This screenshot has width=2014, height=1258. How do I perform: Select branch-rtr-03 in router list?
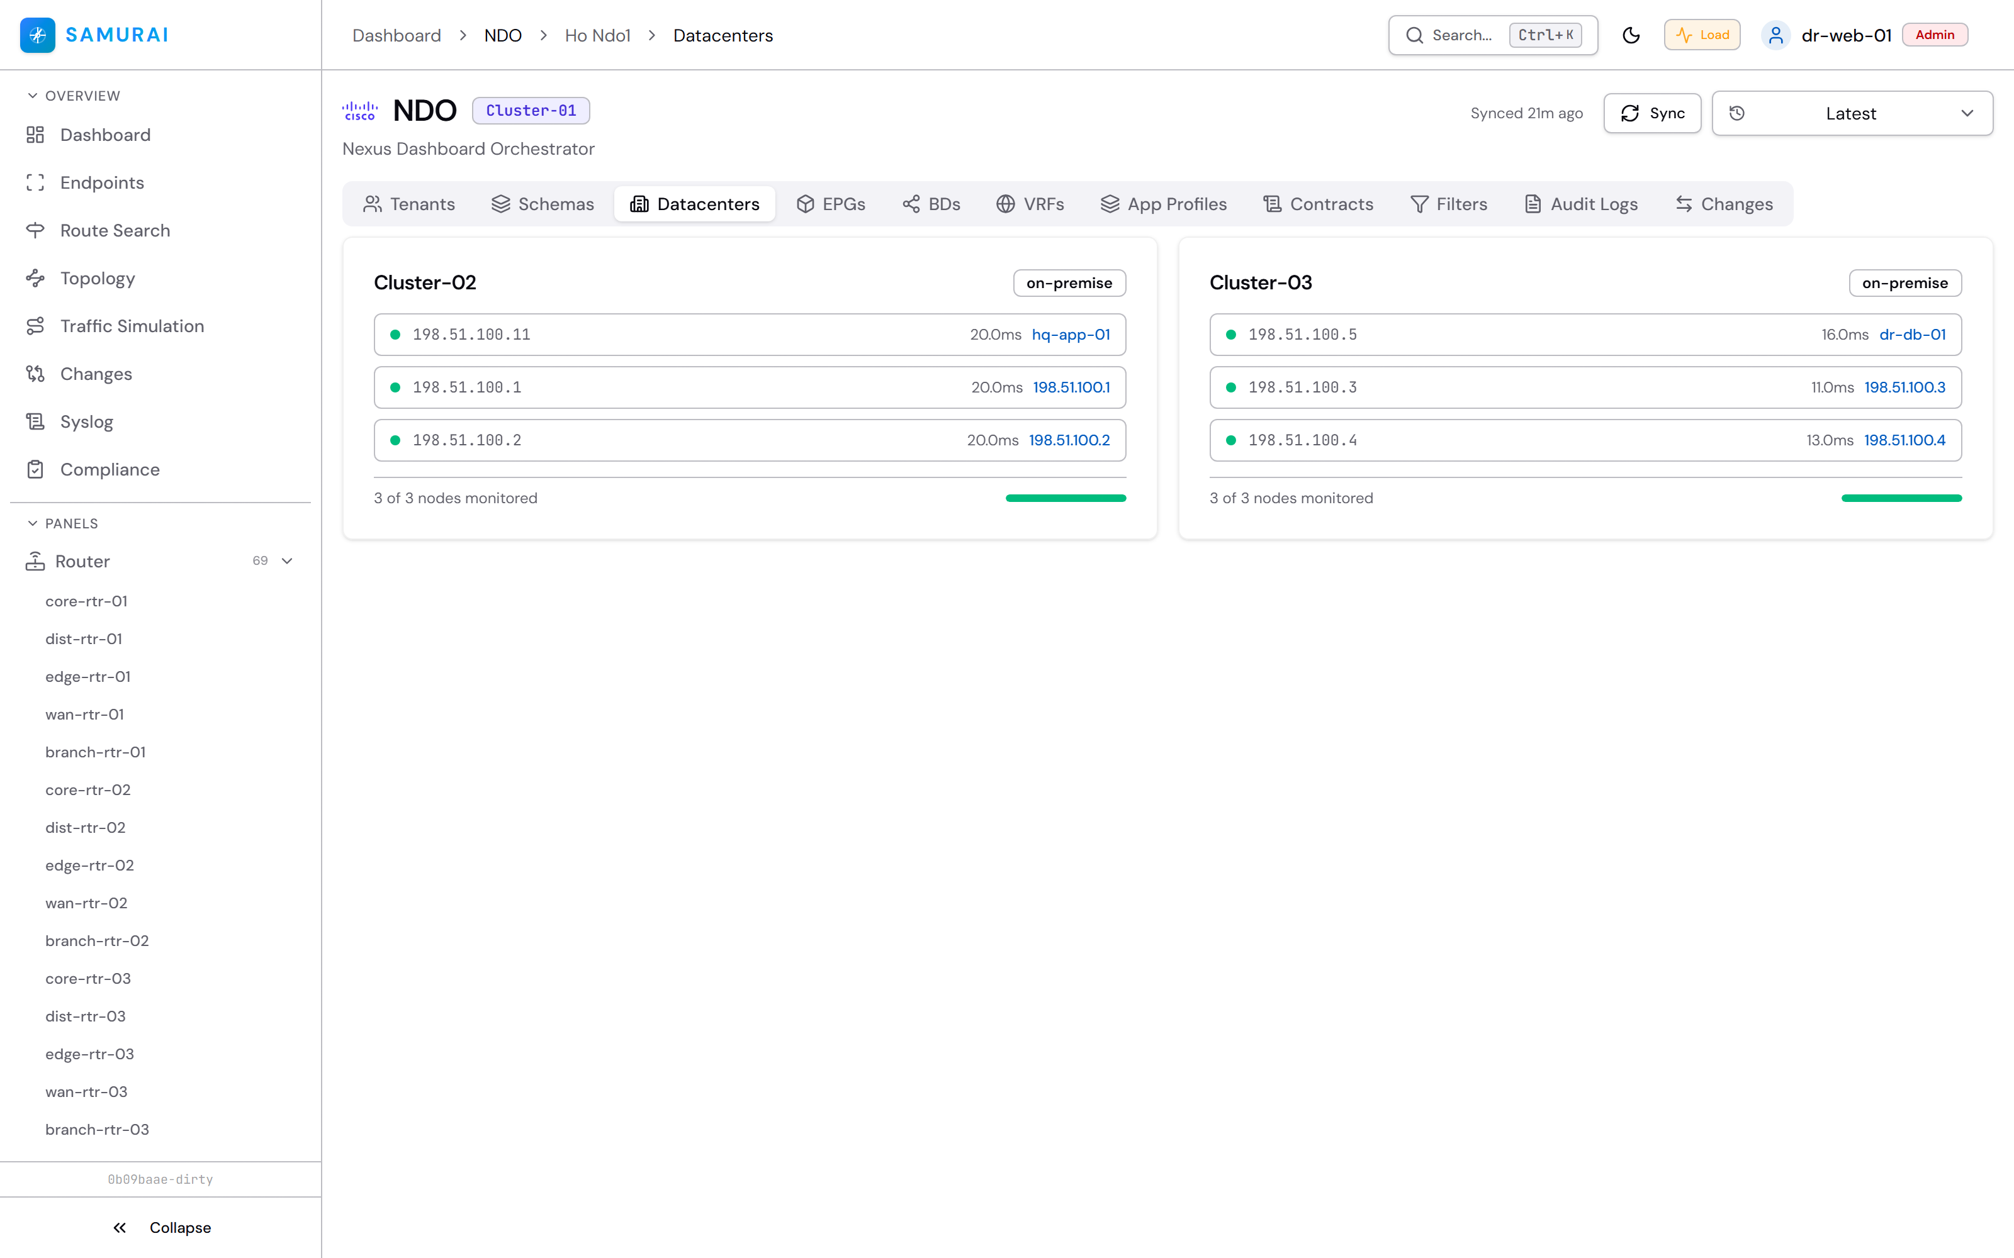[x=98, y=1129]
